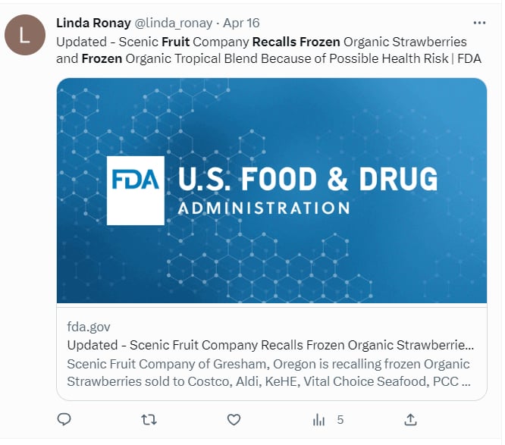Click the card description mentioning Gresham, Oregon
The height and width of the screenshot is (445, 505).
tap(268, 372)
